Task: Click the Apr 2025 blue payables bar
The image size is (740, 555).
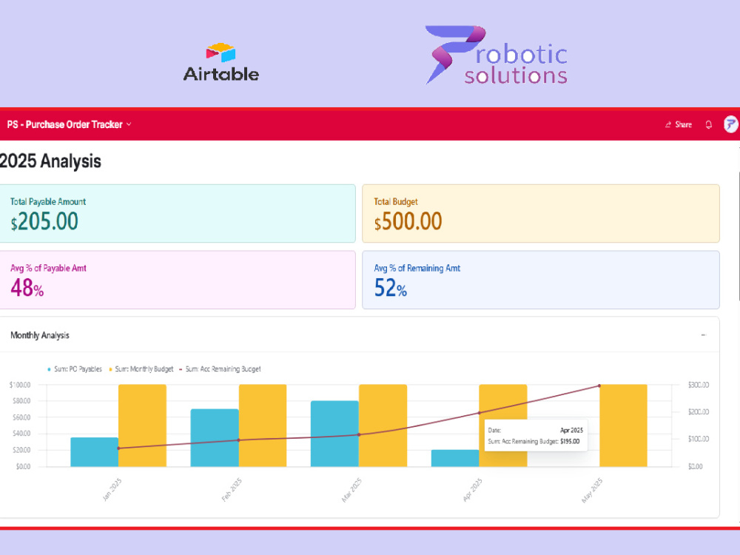Action: [x=455, y=458]
